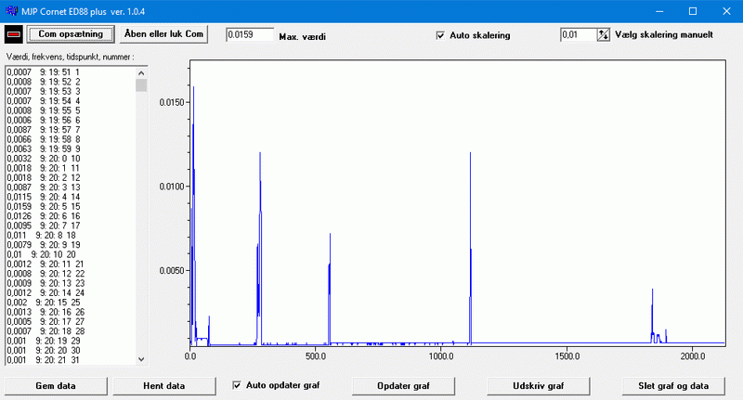Click the MJP Cornet app icon in title bar

[x=11, y=11]
